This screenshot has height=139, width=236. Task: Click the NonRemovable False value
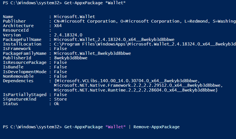pos(60,76)
